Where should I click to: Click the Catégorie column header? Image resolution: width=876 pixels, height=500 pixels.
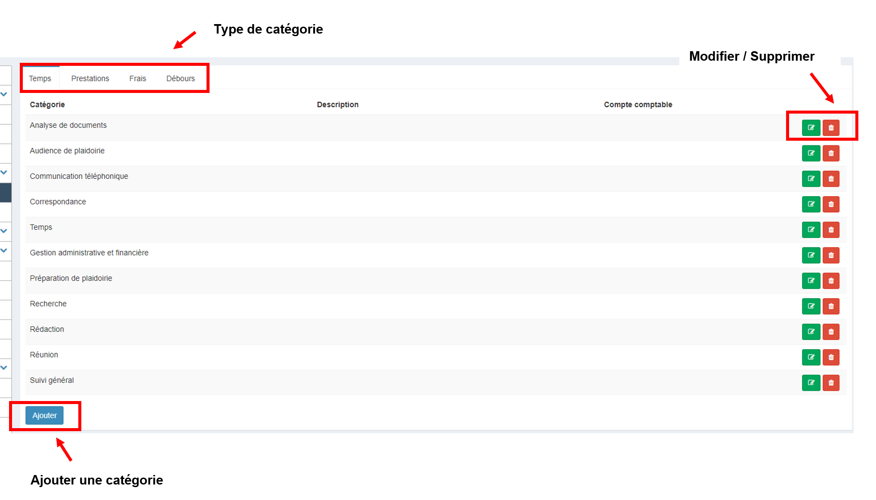pos(47,105)
